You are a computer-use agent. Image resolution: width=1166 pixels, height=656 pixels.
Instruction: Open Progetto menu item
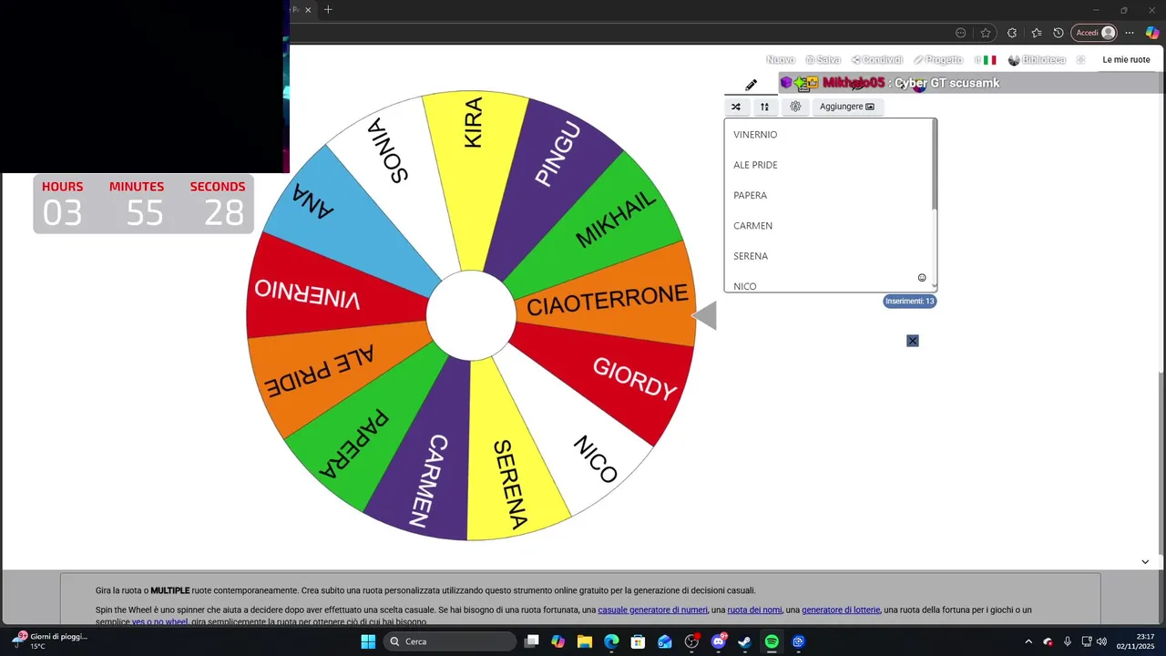[938, 60]
